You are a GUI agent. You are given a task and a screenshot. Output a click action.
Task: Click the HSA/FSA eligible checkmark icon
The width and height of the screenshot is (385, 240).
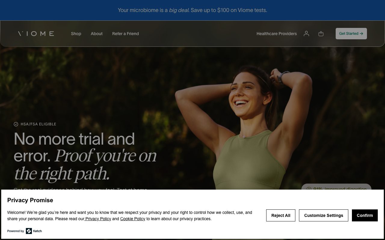[x=16, y=124]
